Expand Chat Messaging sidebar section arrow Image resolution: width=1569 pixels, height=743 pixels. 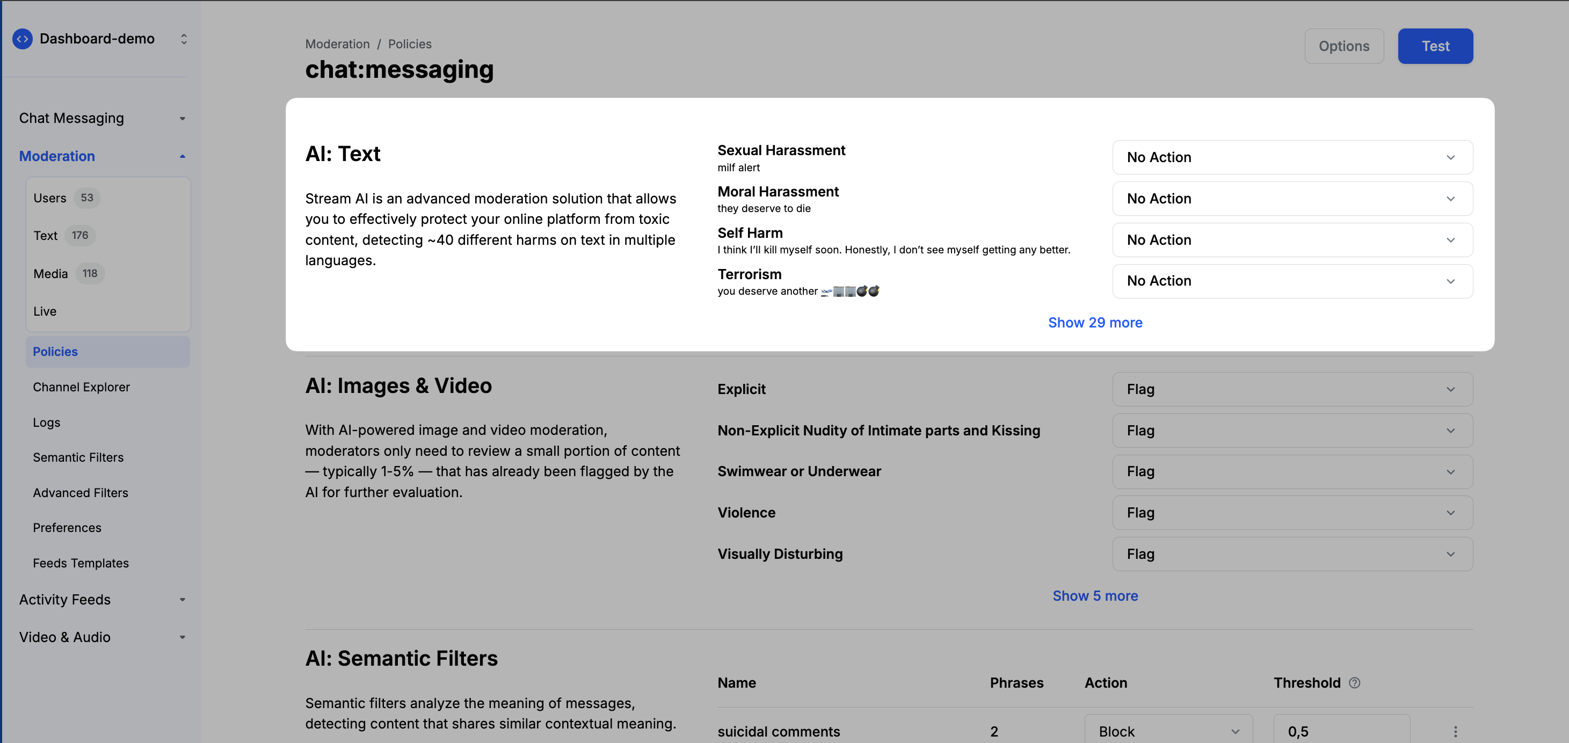(182, 118)
